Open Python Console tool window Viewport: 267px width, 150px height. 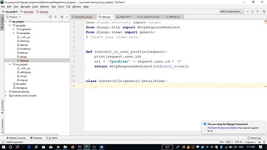click(16, 138)
